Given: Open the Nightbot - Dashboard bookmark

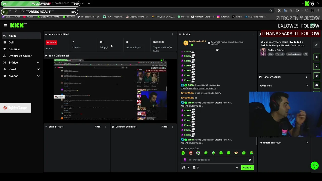Looking at the screenshot, I should pyautogui.click(x=203, y=17).
